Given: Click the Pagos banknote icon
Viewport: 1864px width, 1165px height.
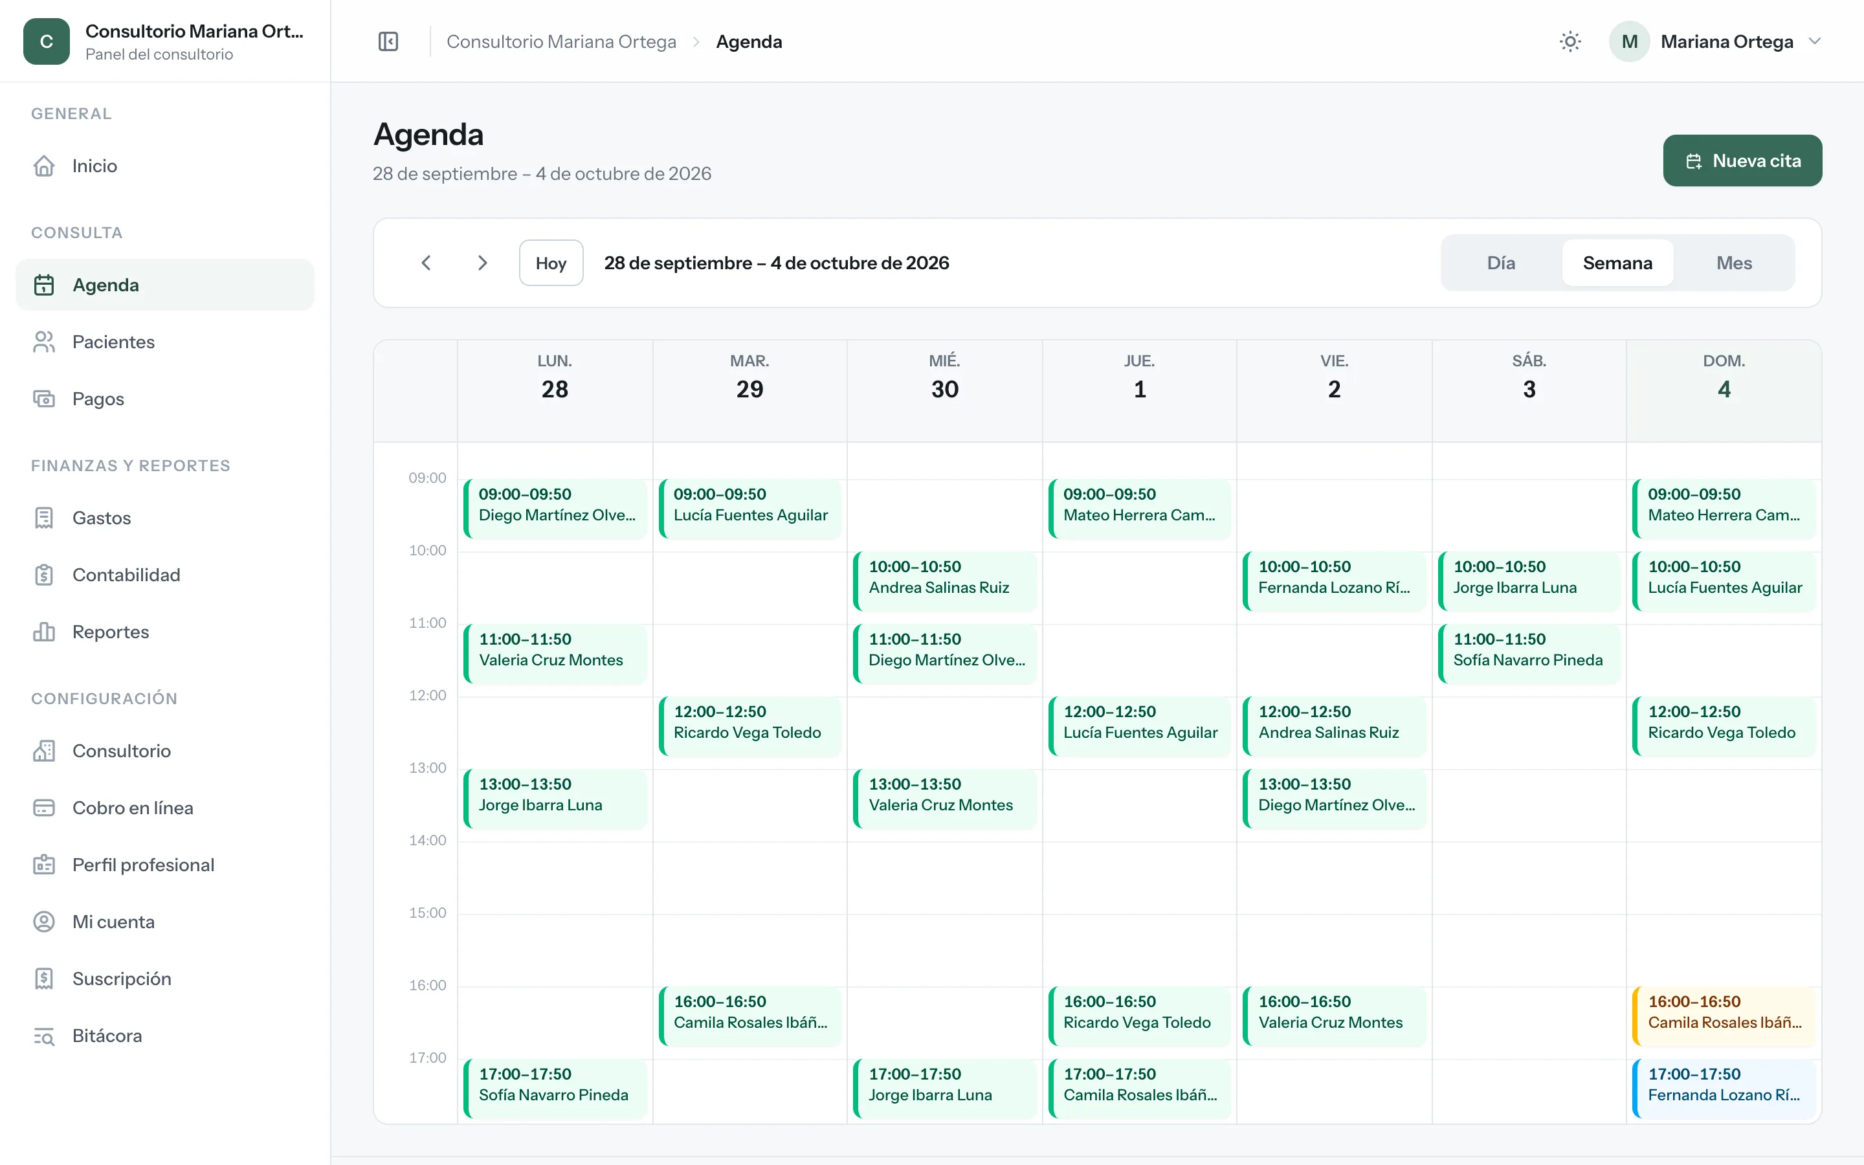Looking at the screenshot, I should pyautogui.click(x=44, y=399).
